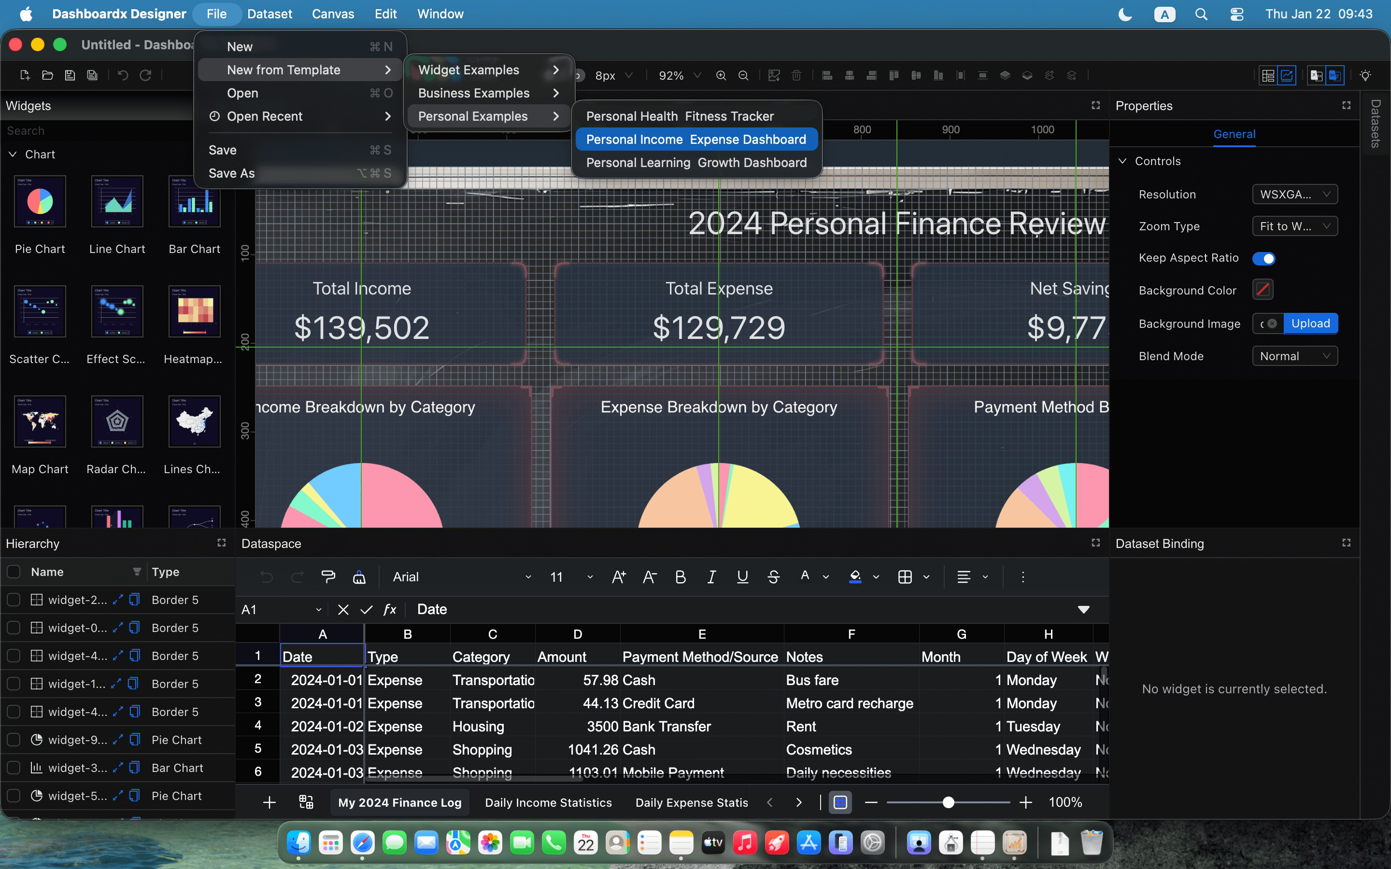Screen dimensions: 1391x869
Task: Click the zoom out magnifier icon
Action: coord(743,75)
